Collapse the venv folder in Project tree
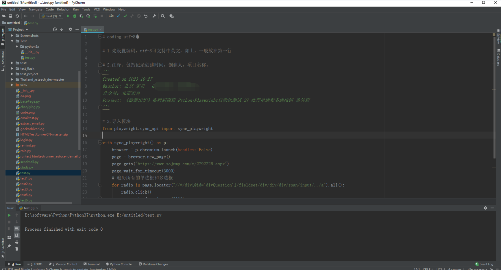Screen dimensions: 501x270 [12, 85]
